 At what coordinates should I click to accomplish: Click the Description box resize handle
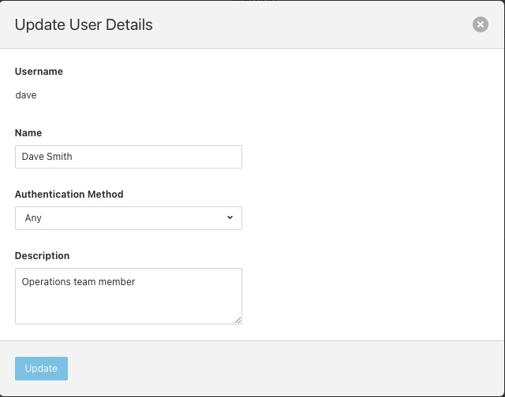click(238, 320)
